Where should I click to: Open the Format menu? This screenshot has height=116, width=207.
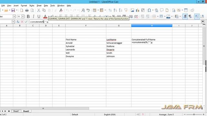click(x=24, y=5)
